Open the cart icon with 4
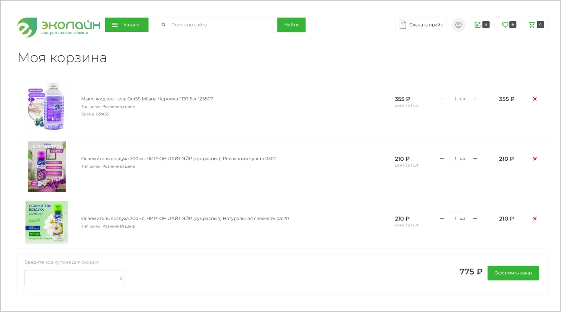The height and width of the screenshot is (312, 561). tap(536, 25)
